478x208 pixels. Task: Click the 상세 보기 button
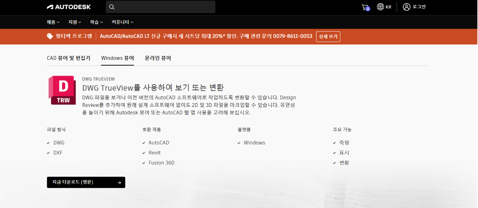coord(328,37)
